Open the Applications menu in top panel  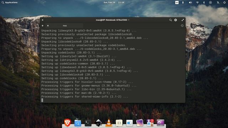(x=10, y=2)
